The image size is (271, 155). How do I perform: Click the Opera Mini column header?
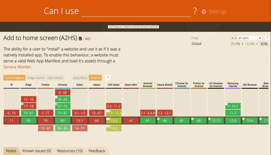click(x=131, y=85)
